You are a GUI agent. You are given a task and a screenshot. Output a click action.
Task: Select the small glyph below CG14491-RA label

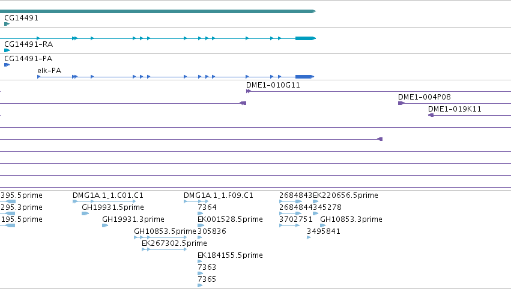[7, 50]
